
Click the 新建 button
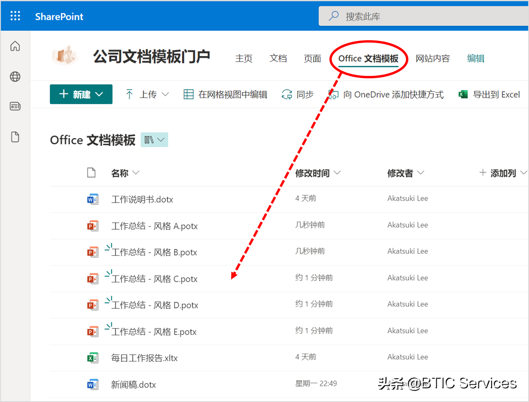point(81,94)
